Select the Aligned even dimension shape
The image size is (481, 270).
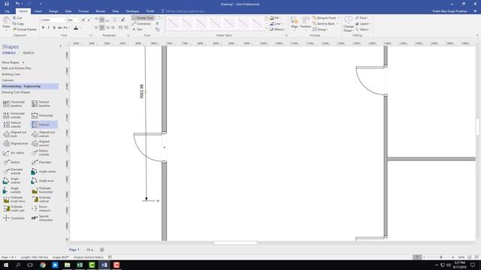[15, 143]
